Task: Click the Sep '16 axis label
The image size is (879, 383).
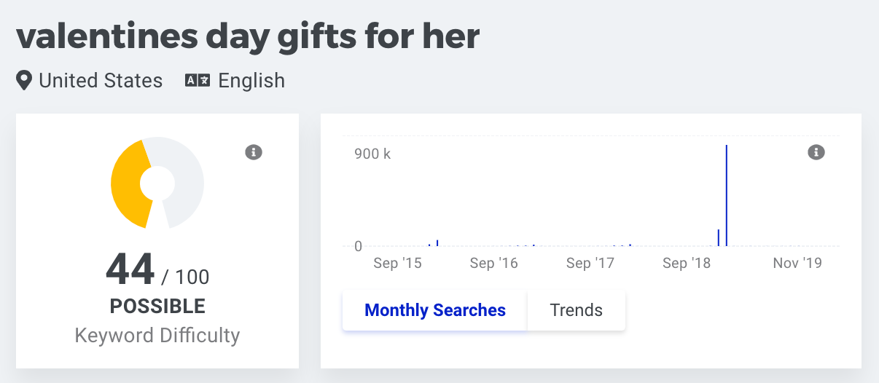Action: pos(493,263)
